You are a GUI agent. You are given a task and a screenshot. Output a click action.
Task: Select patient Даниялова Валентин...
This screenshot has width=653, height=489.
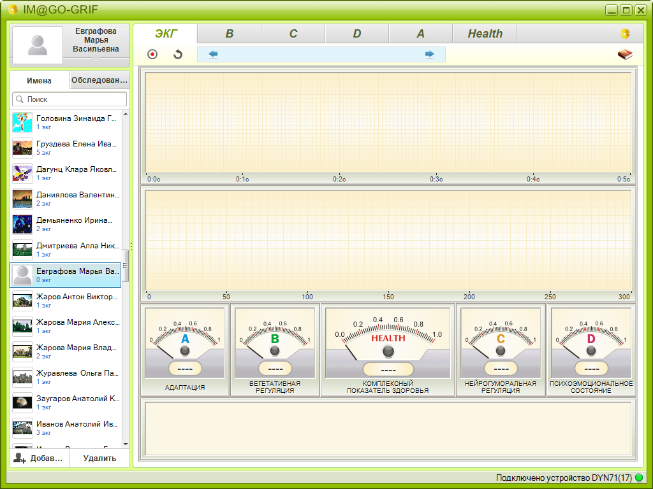coord(66,199)
